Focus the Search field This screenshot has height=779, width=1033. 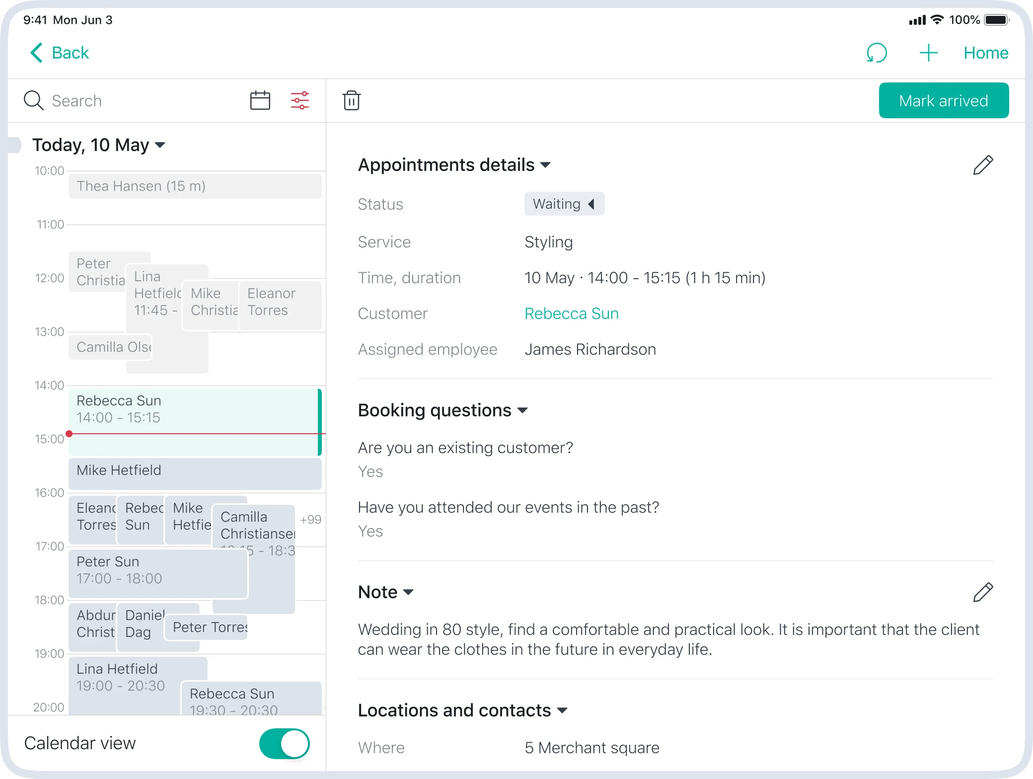click(x=134, y=100)
